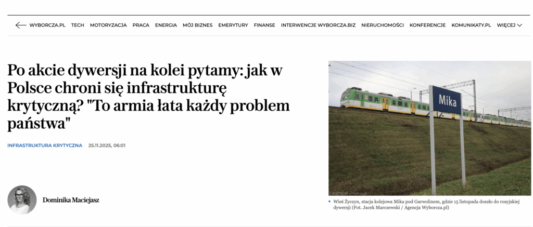Open INTERWENCJE WYBORCZA.BIZ

pyautogui.click(x=318, y=25)
